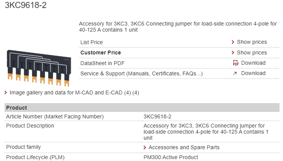Show prices for List Price
Screen dimensions: 283x161
[x=252, y=42]
